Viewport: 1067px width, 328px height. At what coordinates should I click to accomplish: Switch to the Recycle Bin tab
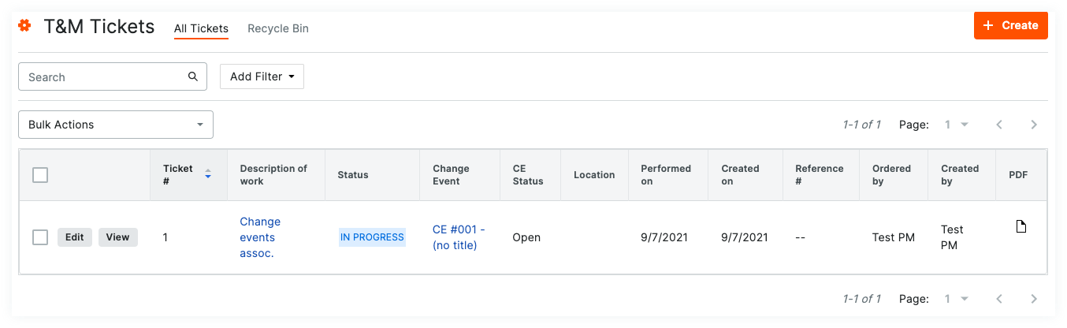pos(277,28)
